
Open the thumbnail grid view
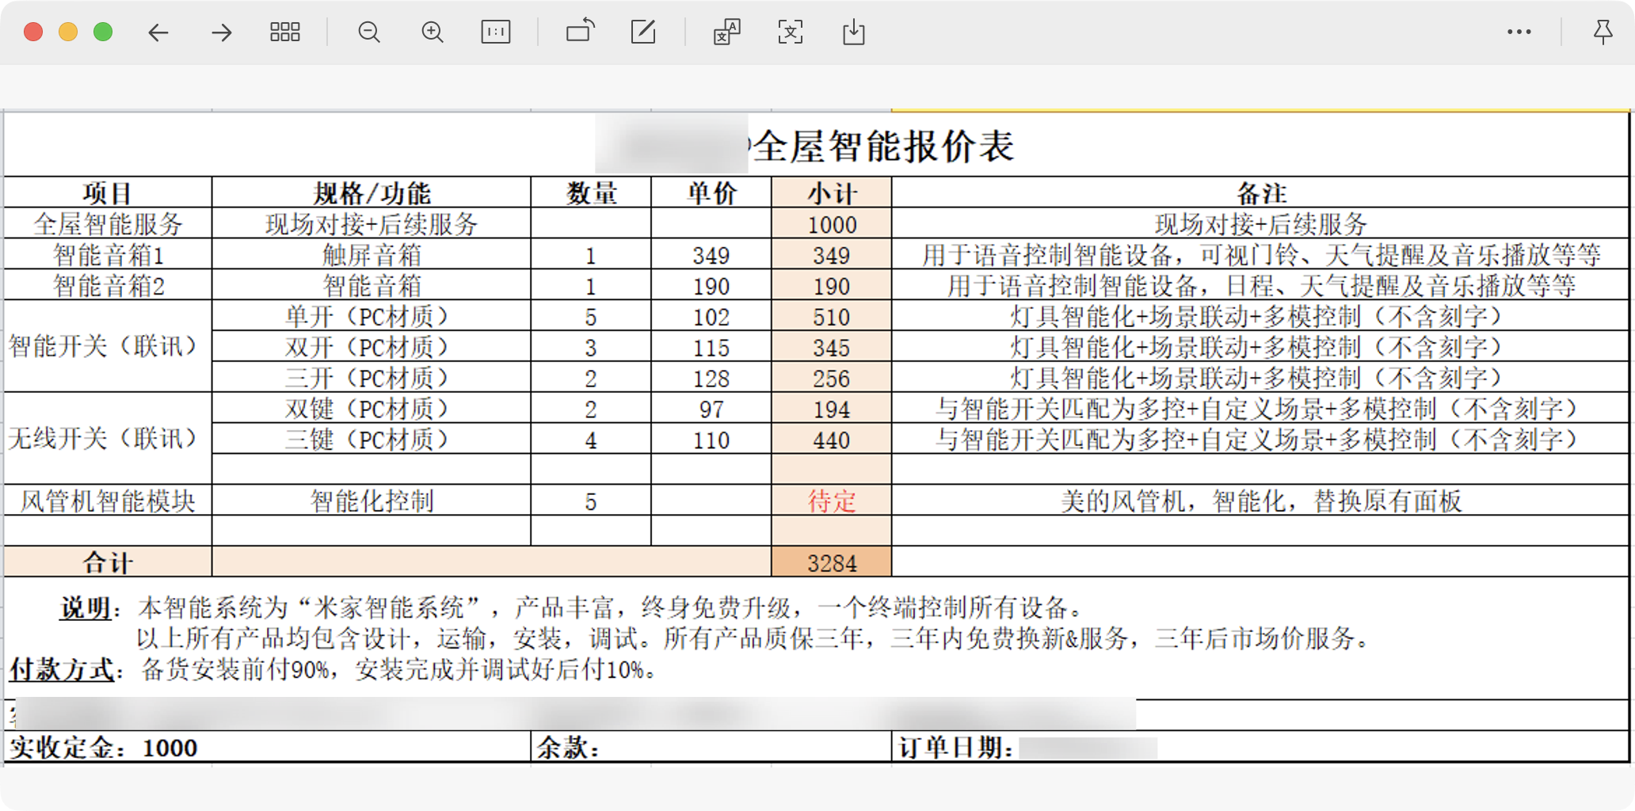pos(284,32)
